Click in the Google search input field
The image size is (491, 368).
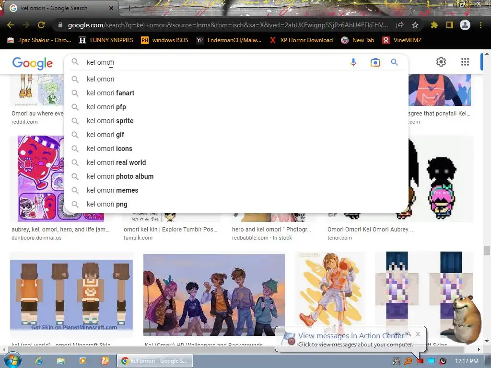coord(214,62)
